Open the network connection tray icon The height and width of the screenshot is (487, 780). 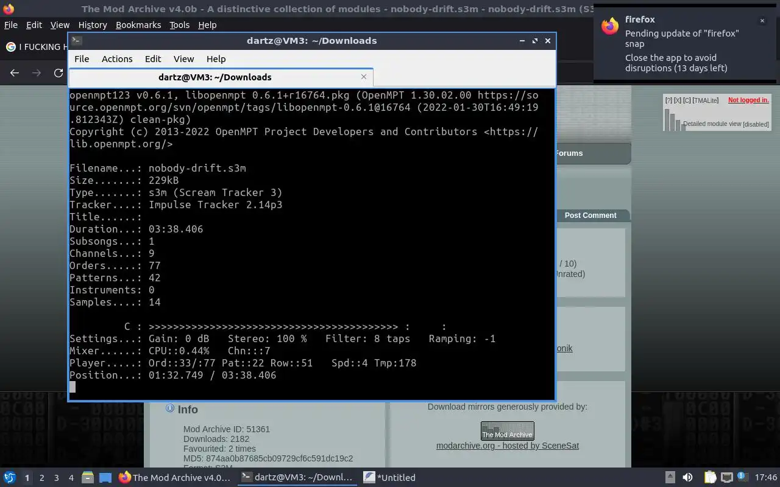tap(726, 478)
